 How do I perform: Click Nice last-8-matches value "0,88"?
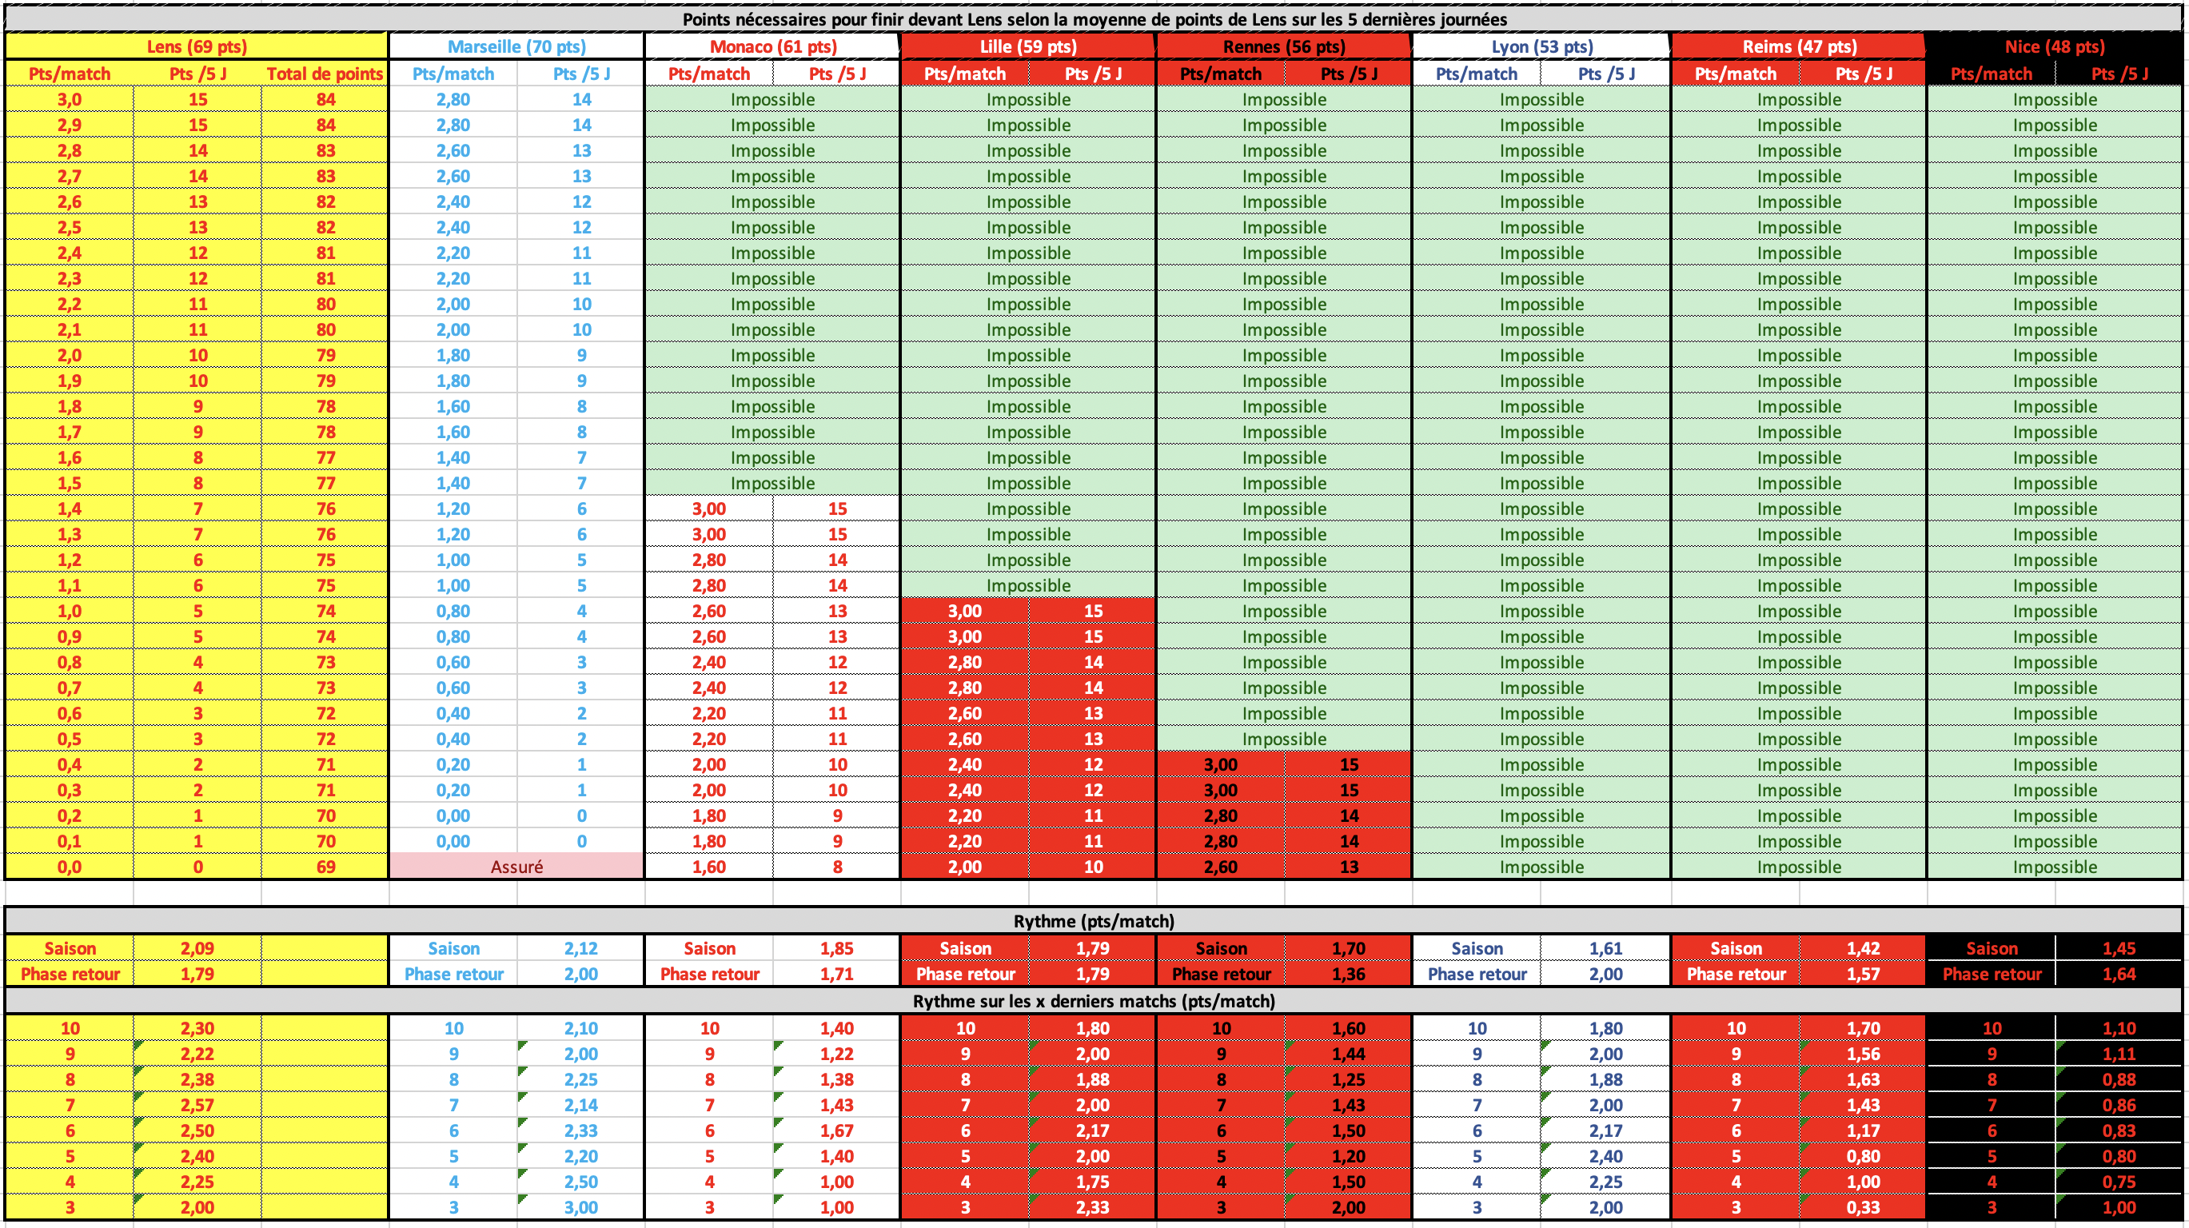pos(2119,1079)
